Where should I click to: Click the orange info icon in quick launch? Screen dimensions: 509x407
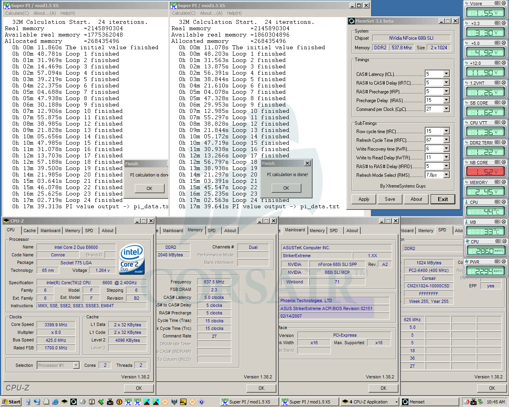[x=119, y=402]
